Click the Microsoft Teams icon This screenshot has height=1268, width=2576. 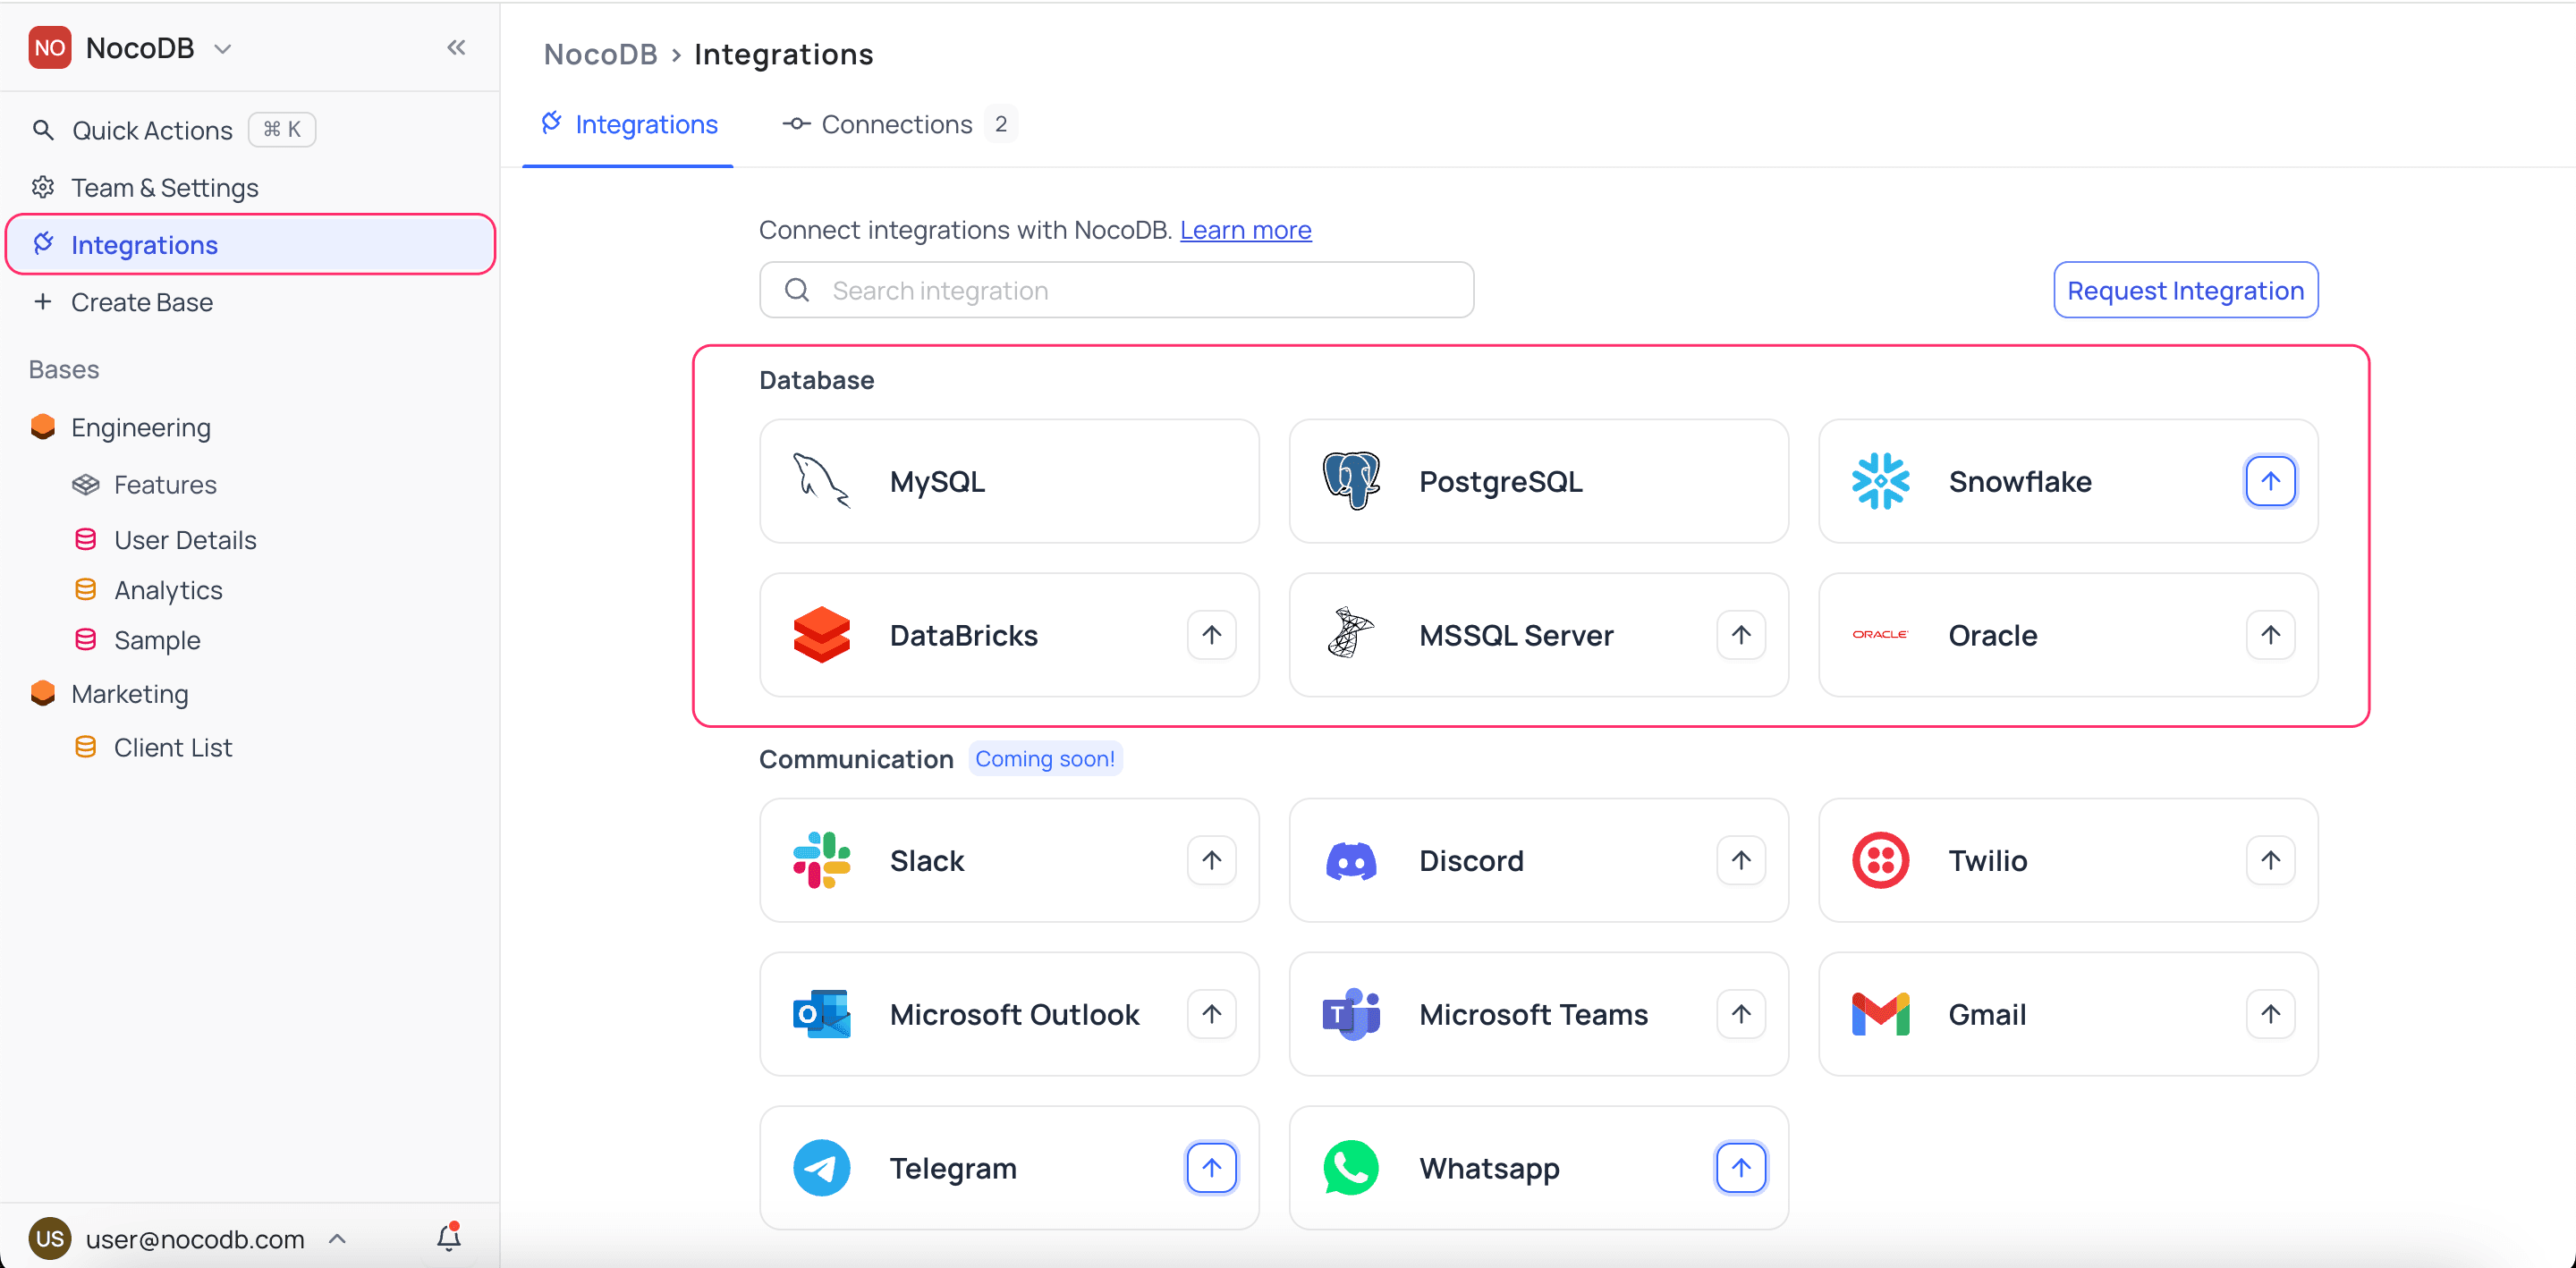pyautogui.click(x=1350, y=1014)
